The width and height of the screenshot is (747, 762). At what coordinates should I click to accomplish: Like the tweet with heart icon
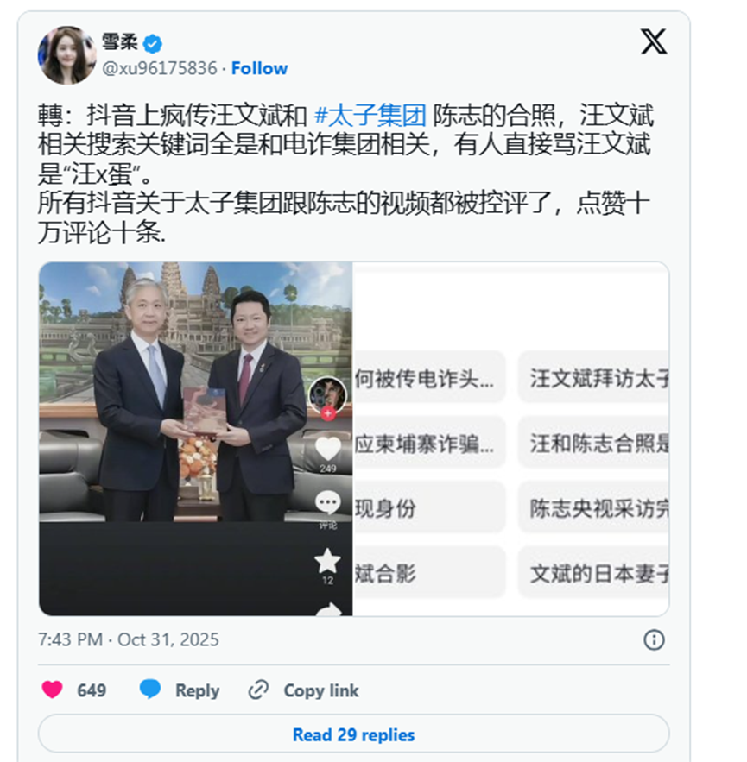(52, 690)
